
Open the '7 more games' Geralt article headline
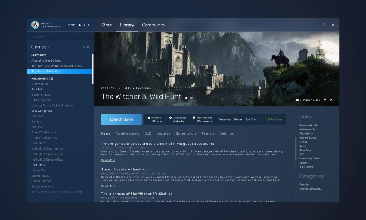tap(158, 144)
